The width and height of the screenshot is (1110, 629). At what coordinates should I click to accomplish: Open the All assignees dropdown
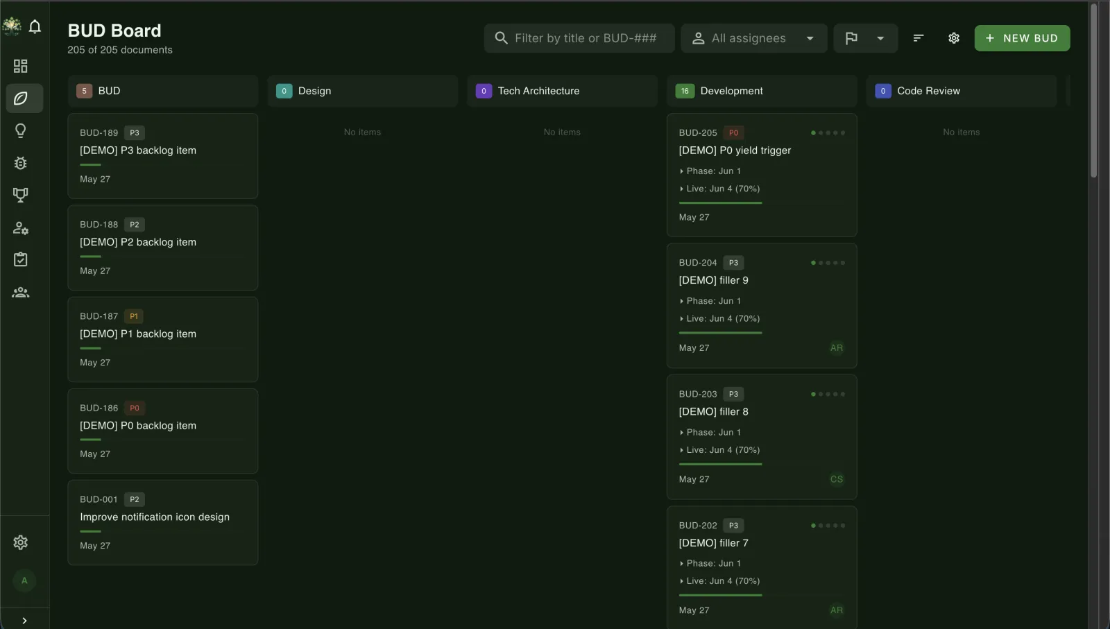pos(754,38)
